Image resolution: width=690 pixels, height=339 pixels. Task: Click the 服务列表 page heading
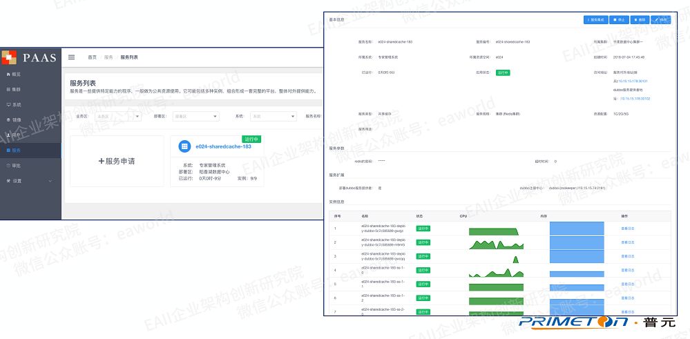(x=83, y=83)
